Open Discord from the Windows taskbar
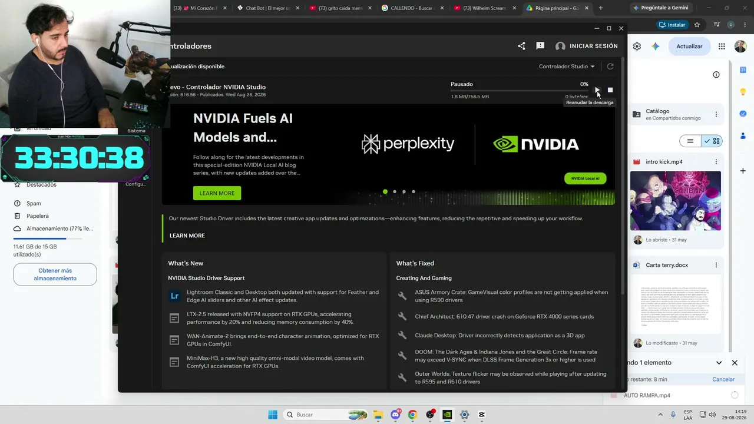Image resolution: width=754 pixels, height=424 pixels. (x=395, y=415)
